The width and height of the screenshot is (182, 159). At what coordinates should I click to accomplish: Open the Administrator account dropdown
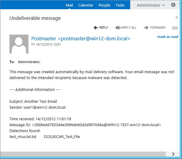tap(151, 5)
